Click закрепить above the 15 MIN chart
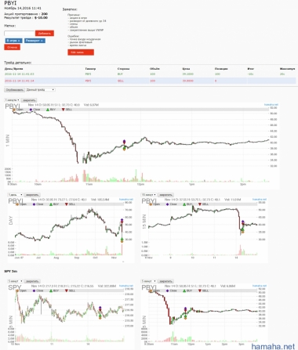The image size is (298, 350). click(x=165, y=195)
